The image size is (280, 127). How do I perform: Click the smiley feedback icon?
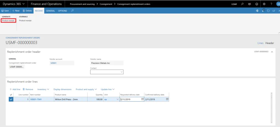(257, 4)
